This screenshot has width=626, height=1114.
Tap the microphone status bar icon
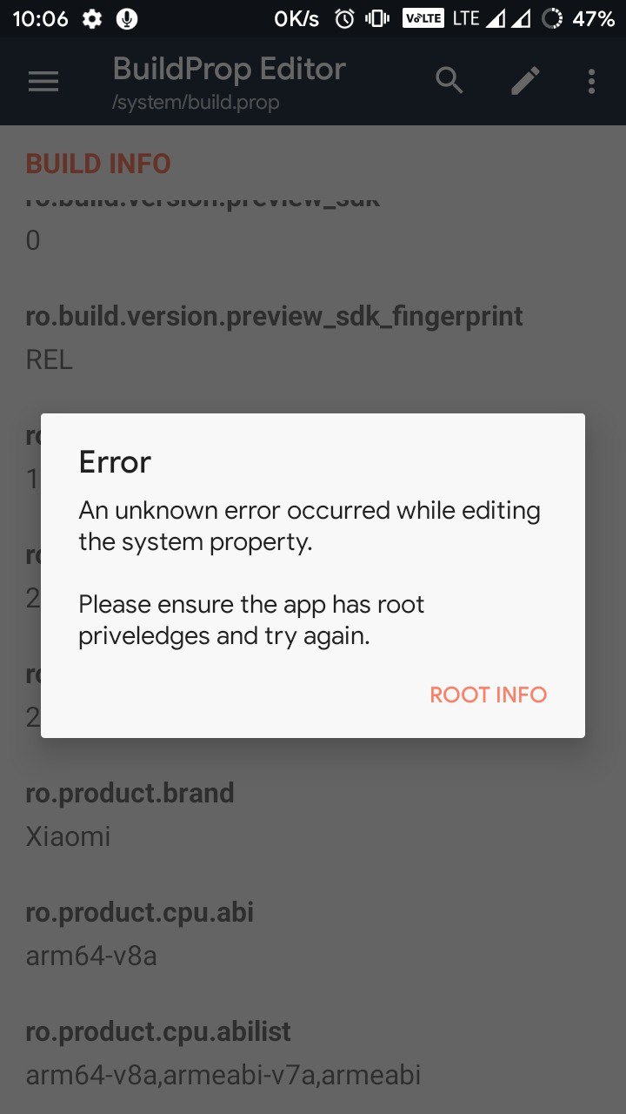[126, 18]
